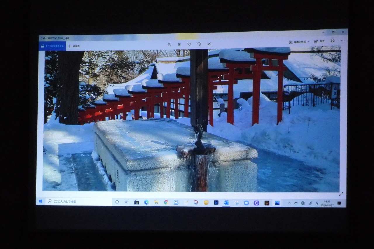Click すべての写真を見る button

click(52, 46)
